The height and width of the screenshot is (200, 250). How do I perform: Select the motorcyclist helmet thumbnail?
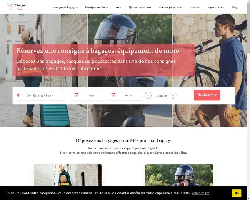click(179, 175)
